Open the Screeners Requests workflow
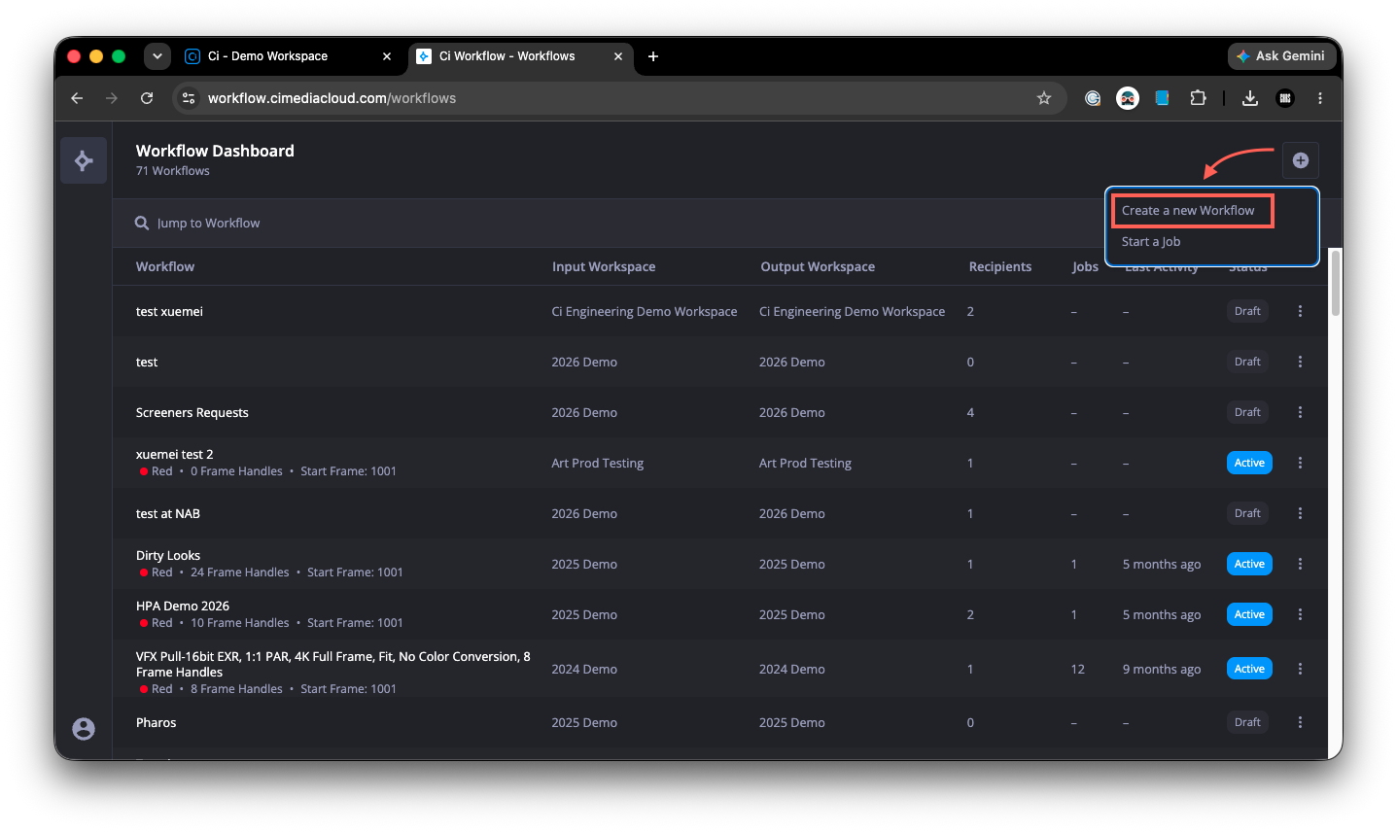The height and width of the screenshot is (832, 1397). [x=192, y=412]
